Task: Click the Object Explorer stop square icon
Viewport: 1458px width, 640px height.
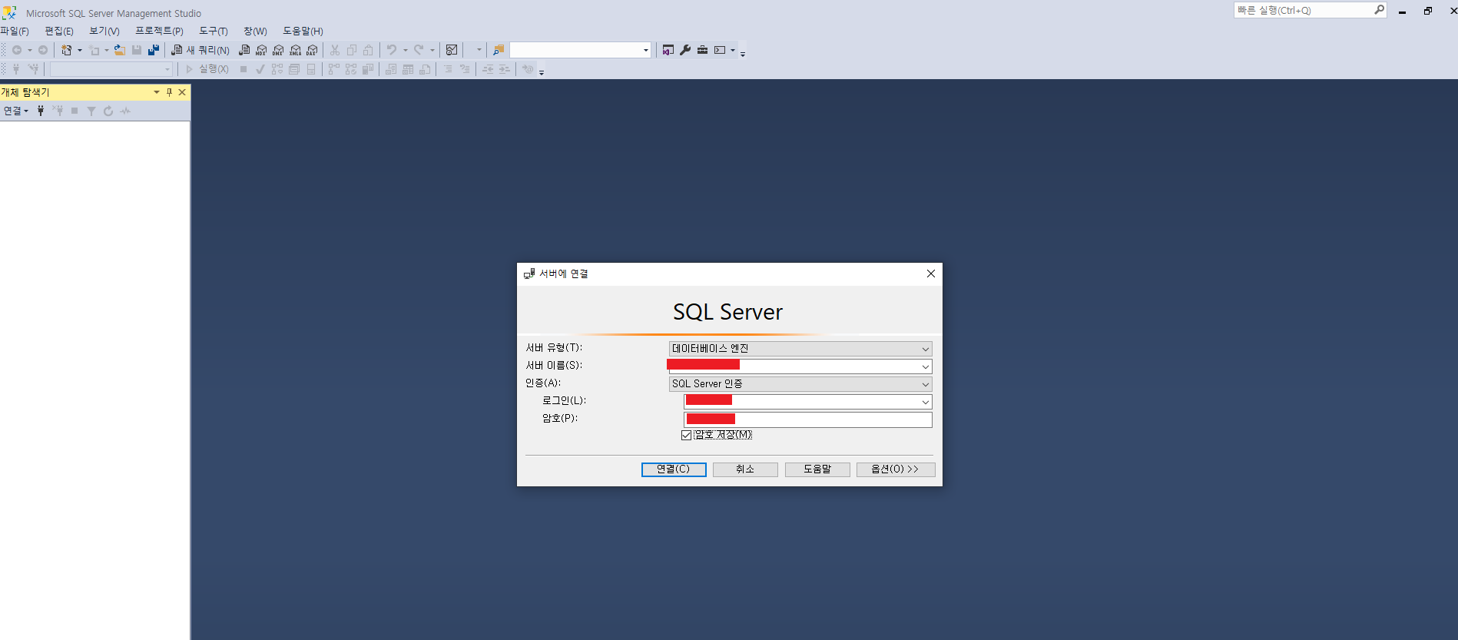Action: tap(75, 111)
